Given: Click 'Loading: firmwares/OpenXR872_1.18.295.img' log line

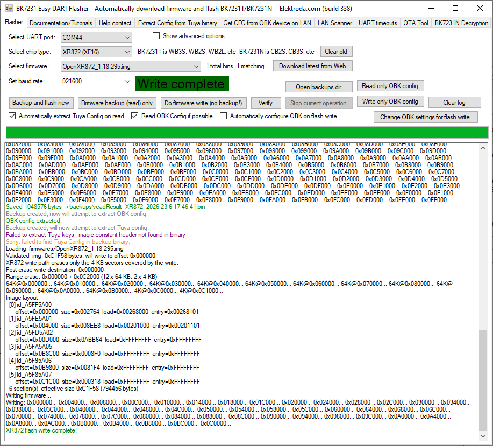Looking at the screenshot, I should point(65,249).
